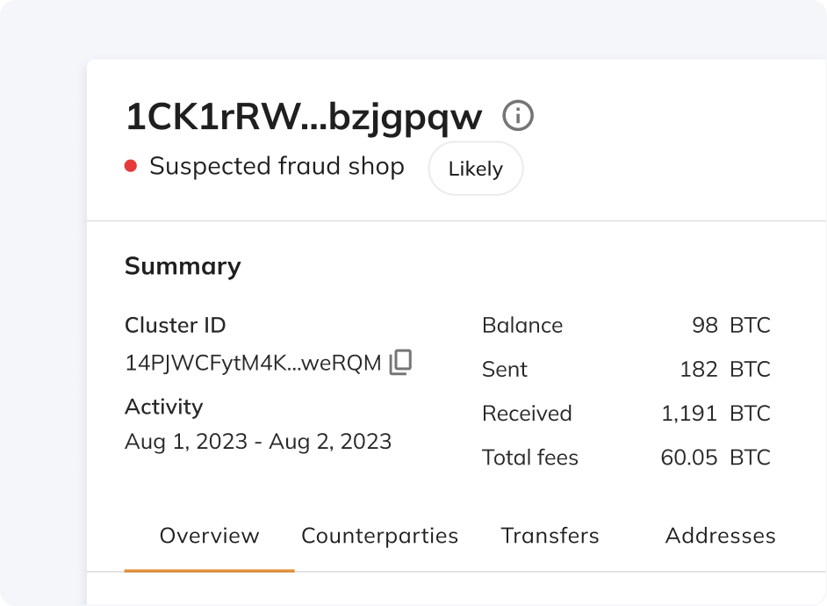827x606 pixels.
Task: Click the Activity field label
Action: pos(163,407)
